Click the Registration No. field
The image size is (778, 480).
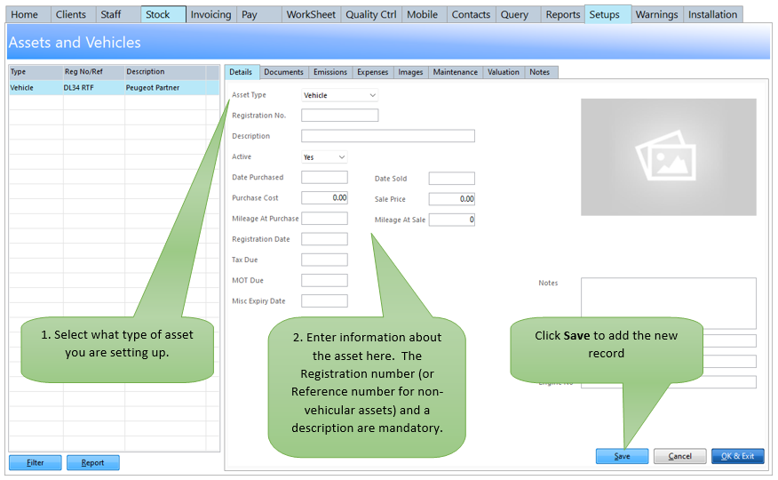339,116
